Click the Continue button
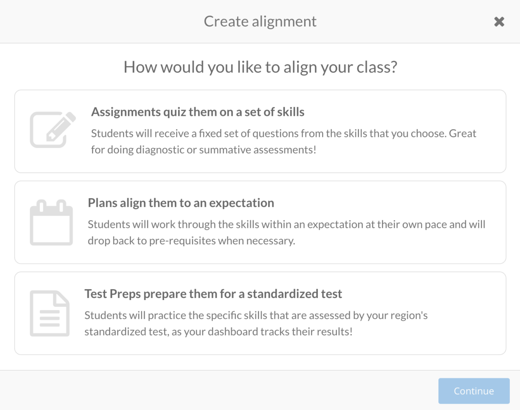 click(473, 391)
